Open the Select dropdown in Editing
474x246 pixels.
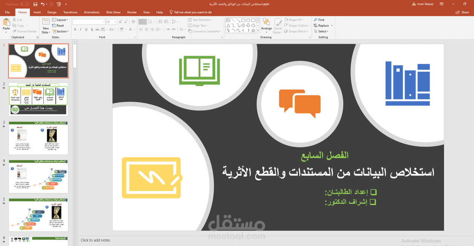tap(321, 31)
